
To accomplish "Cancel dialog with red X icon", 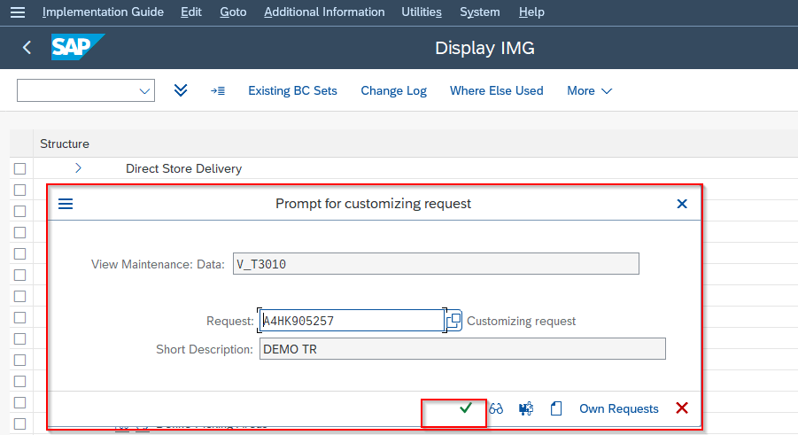I will pyautogui.click(x=682, y=408).
